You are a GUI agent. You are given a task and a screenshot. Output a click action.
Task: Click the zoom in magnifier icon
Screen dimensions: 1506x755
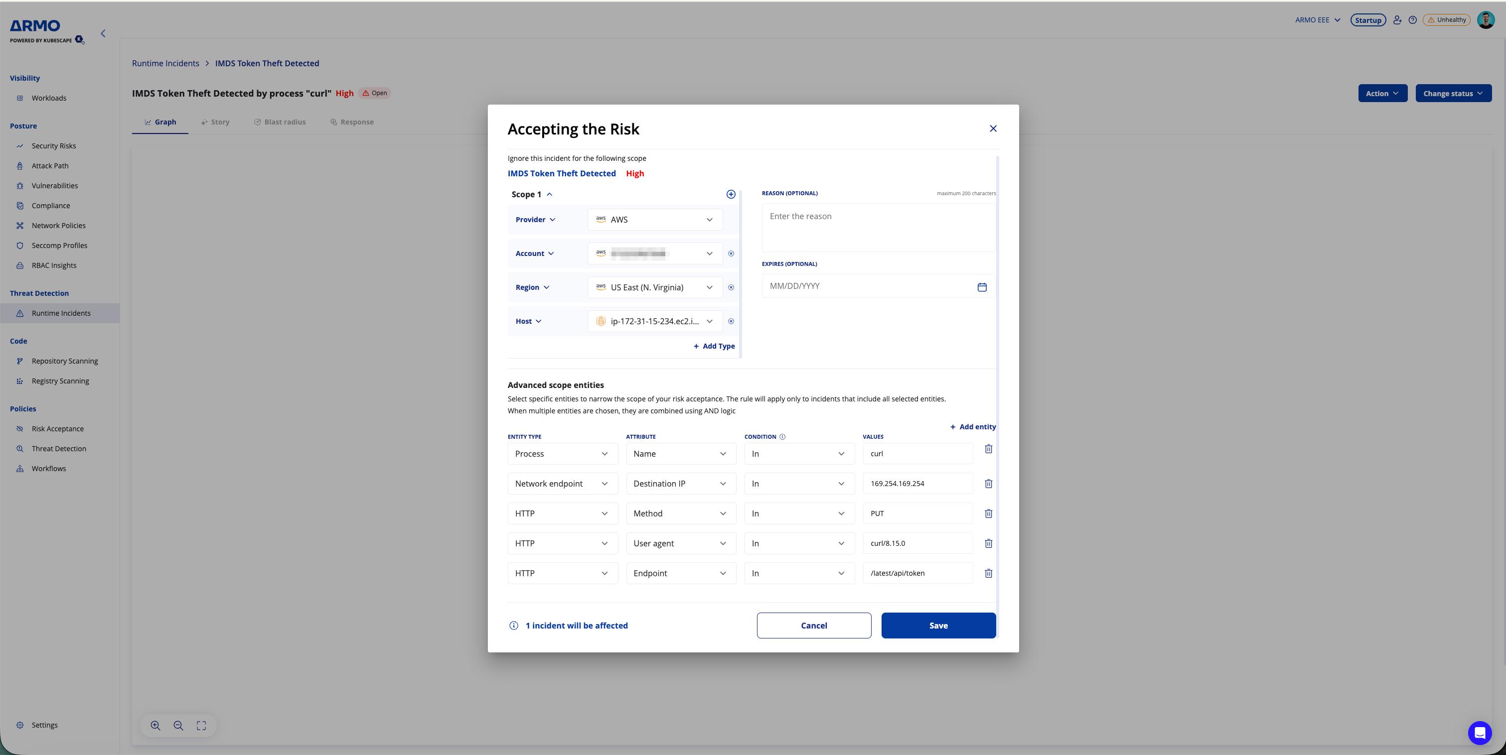(155, 725)
